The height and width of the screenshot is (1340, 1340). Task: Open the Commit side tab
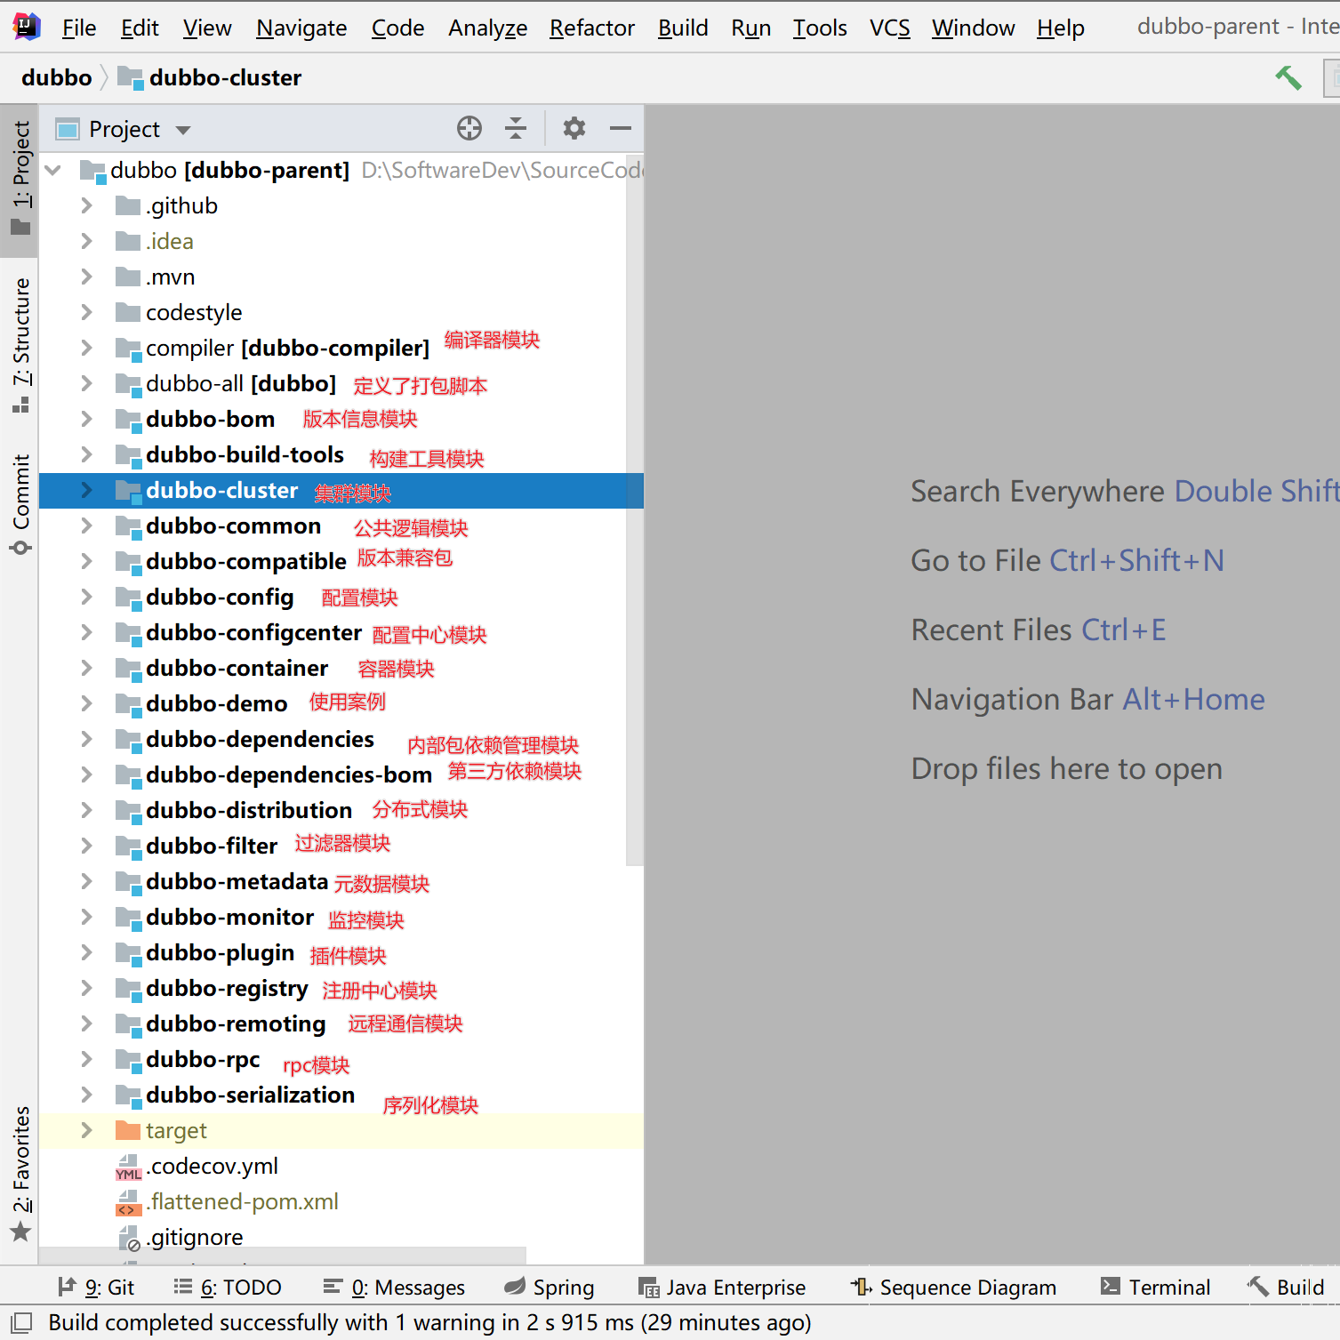(20, 504)
